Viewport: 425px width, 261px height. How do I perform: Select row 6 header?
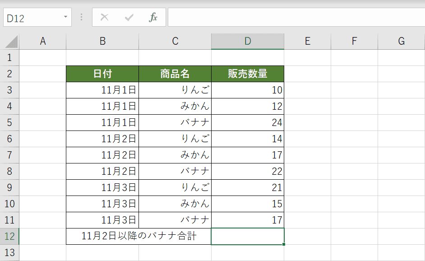tap(9, 139)
